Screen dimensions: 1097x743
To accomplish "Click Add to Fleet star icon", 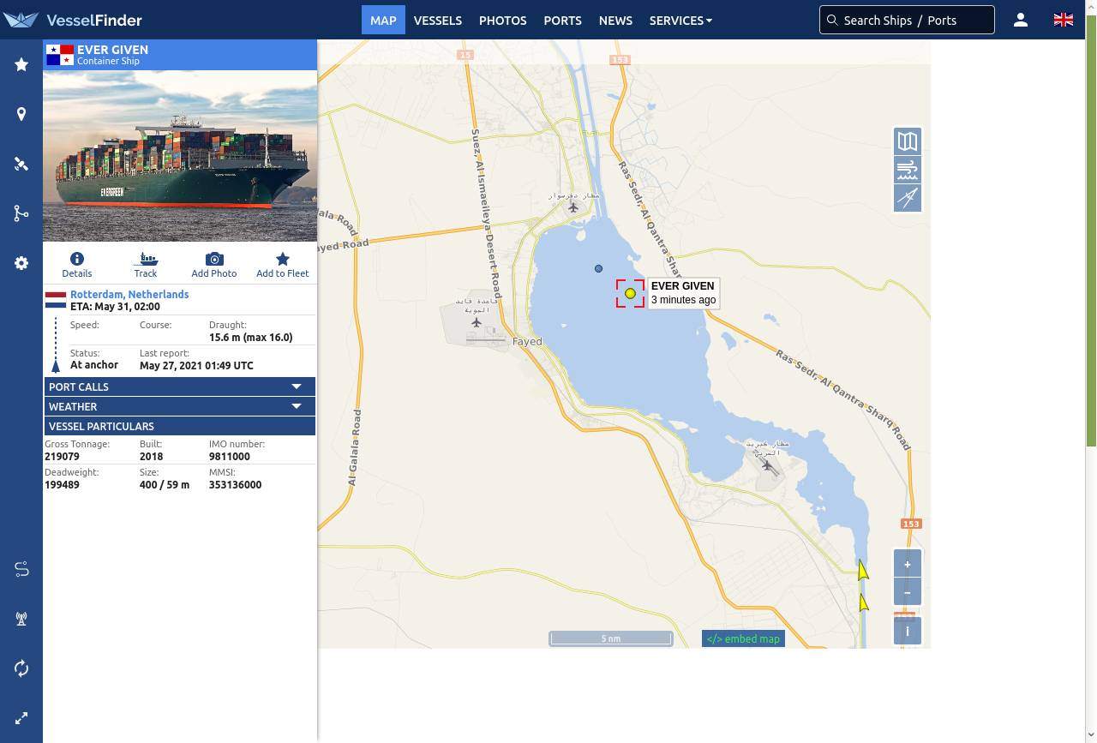I will pyautogui.click(x=283, y=265).
